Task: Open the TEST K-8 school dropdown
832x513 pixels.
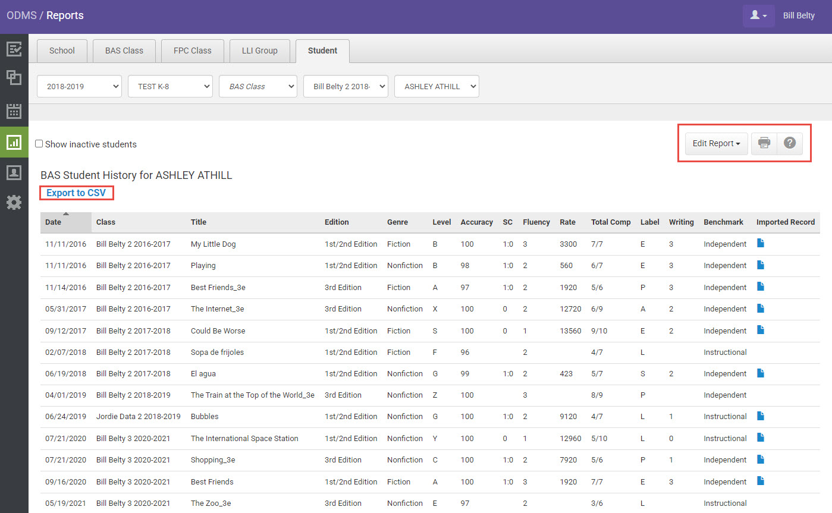Action: tap(170, 86)
